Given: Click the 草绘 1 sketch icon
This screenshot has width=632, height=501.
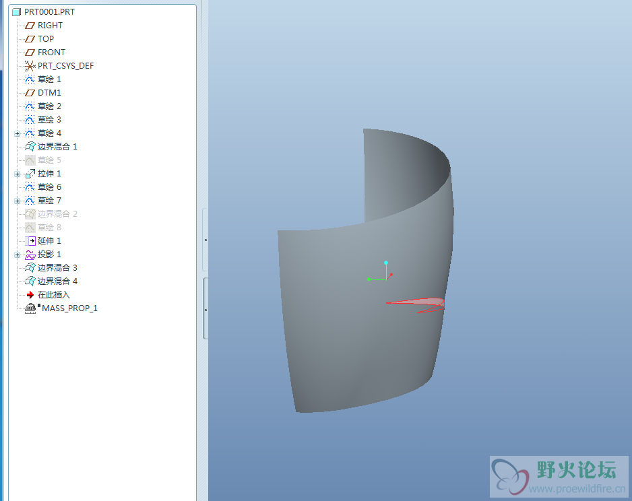Looking at the screenshot, I should (30, 79).
